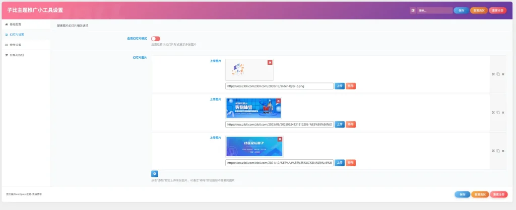516x210 pixels.
Task: Click the 保存 button in the top header
Action: coord(461,10)
